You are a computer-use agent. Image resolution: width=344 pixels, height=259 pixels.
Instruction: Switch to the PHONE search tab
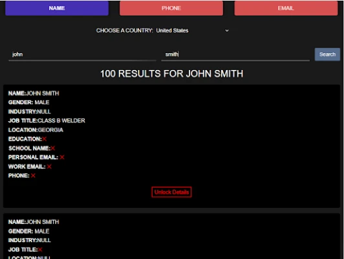[171, 8]
